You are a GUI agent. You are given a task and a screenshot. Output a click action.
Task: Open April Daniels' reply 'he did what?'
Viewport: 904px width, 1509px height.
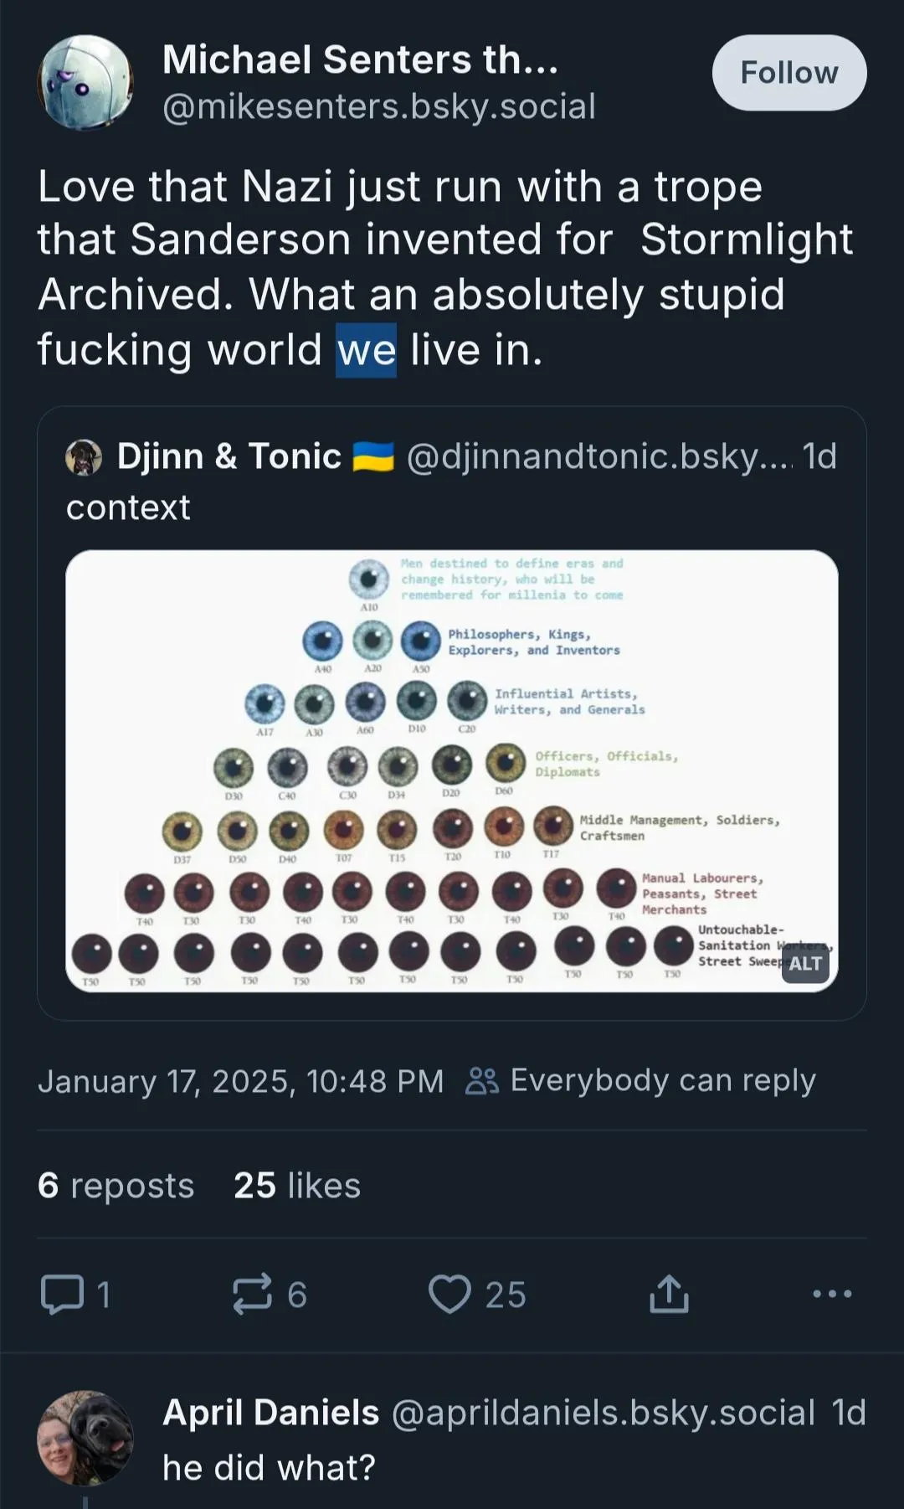[269, 1467]
